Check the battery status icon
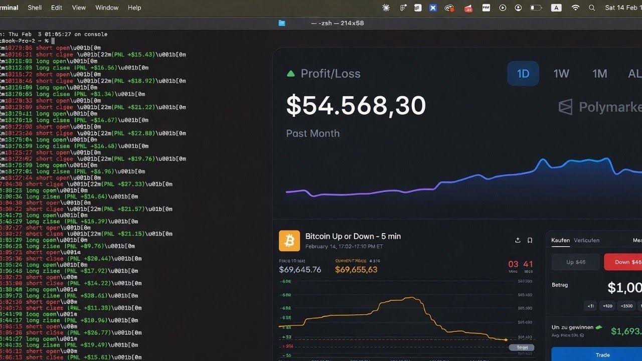The image size is (642, 361). (x=536, y=8)
